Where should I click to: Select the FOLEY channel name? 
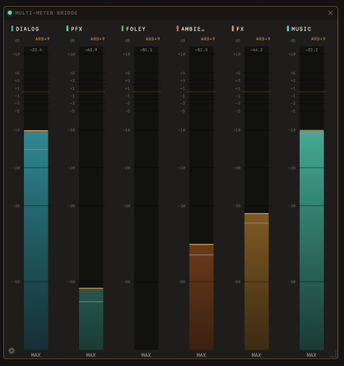point(136,29)
